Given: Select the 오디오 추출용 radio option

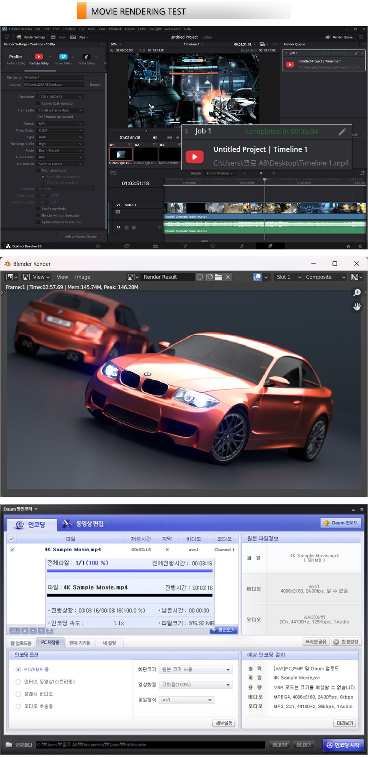Looking at the screenshot, I should (18, 707).
